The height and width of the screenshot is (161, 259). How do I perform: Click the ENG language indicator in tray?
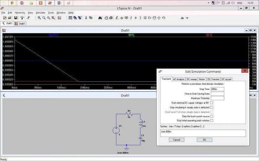point(240,3)
